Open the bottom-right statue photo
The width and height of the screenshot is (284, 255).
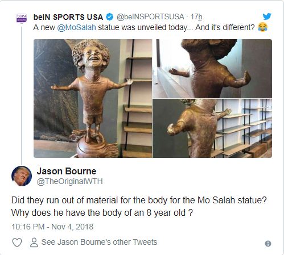(212, 128)
